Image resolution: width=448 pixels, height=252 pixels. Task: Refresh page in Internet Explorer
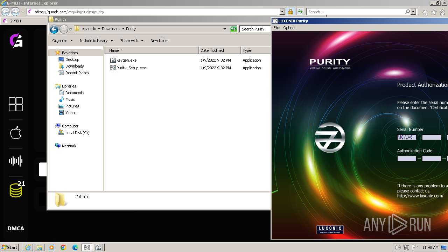300,12
